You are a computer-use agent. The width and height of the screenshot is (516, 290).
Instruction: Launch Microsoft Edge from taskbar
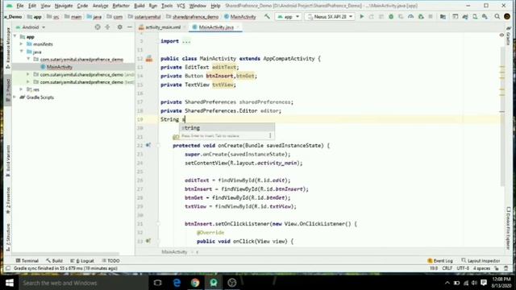click(177, 283)
